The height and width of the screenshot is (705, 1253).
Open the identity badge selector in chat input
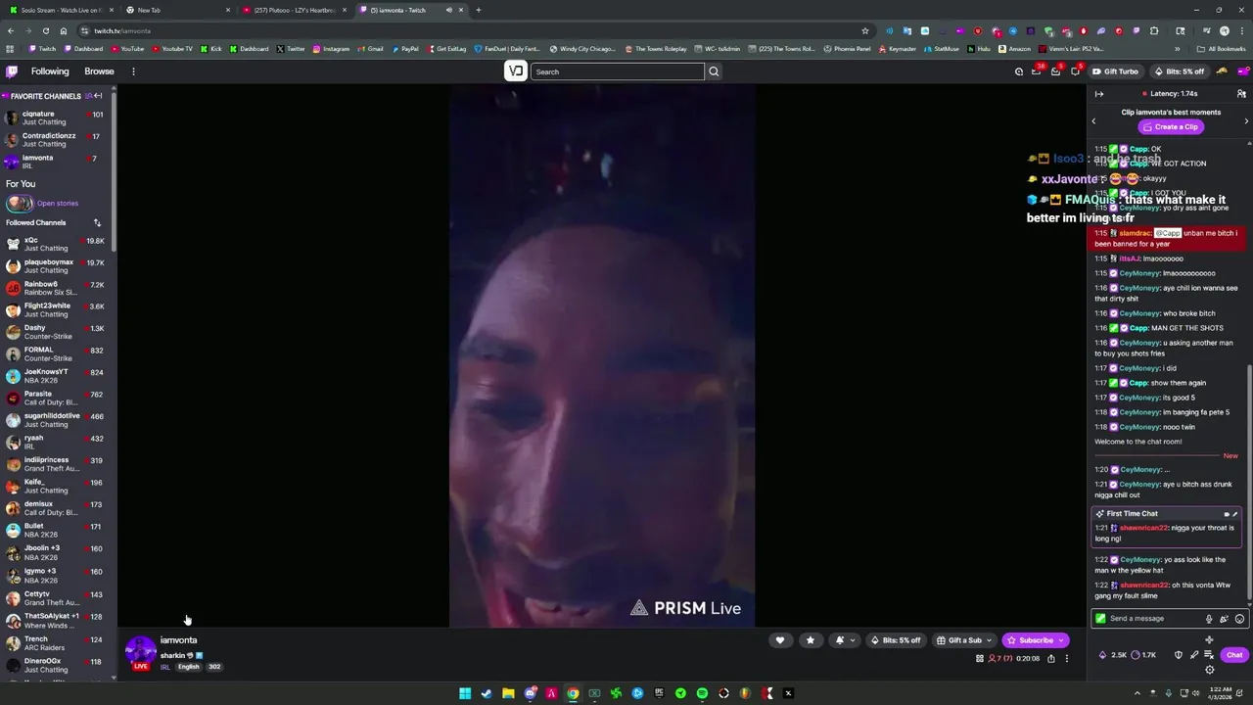tap(1100, 619)
